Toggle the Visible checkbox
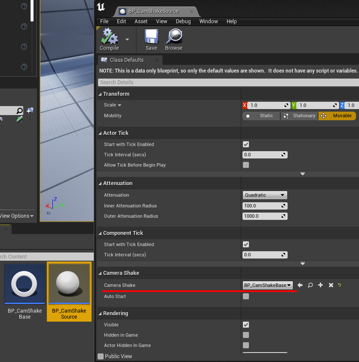 (246, 325)
